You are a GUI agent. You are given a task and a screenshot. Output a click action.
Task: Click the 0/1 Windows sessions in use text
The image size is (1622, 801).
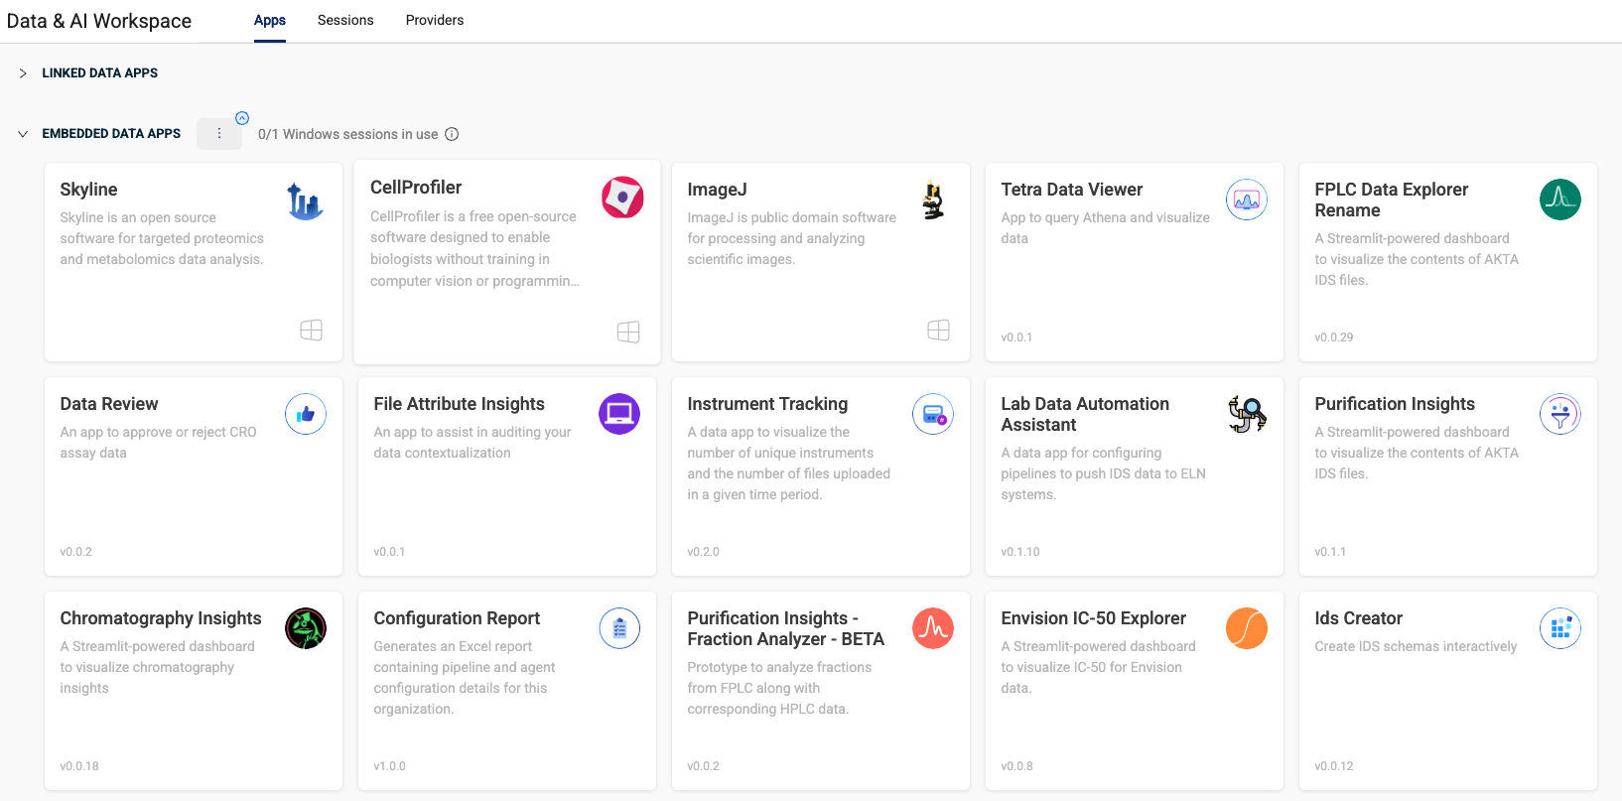click(x=347, y=134)
